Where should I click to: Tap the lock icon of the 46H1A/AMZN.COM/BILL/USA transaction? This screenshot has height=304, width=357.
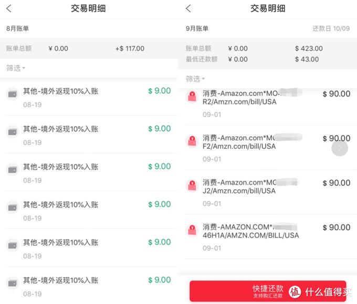[x=192, y=230]
